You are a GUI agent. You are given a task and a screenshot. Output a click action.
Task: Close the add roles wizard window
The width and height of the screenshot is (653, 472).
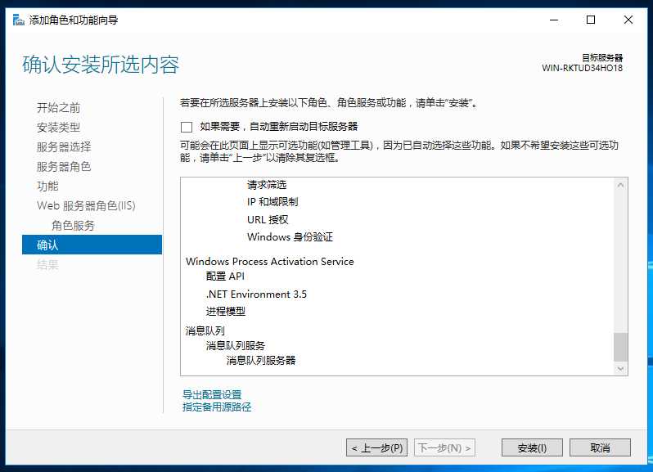coord(628,20)
